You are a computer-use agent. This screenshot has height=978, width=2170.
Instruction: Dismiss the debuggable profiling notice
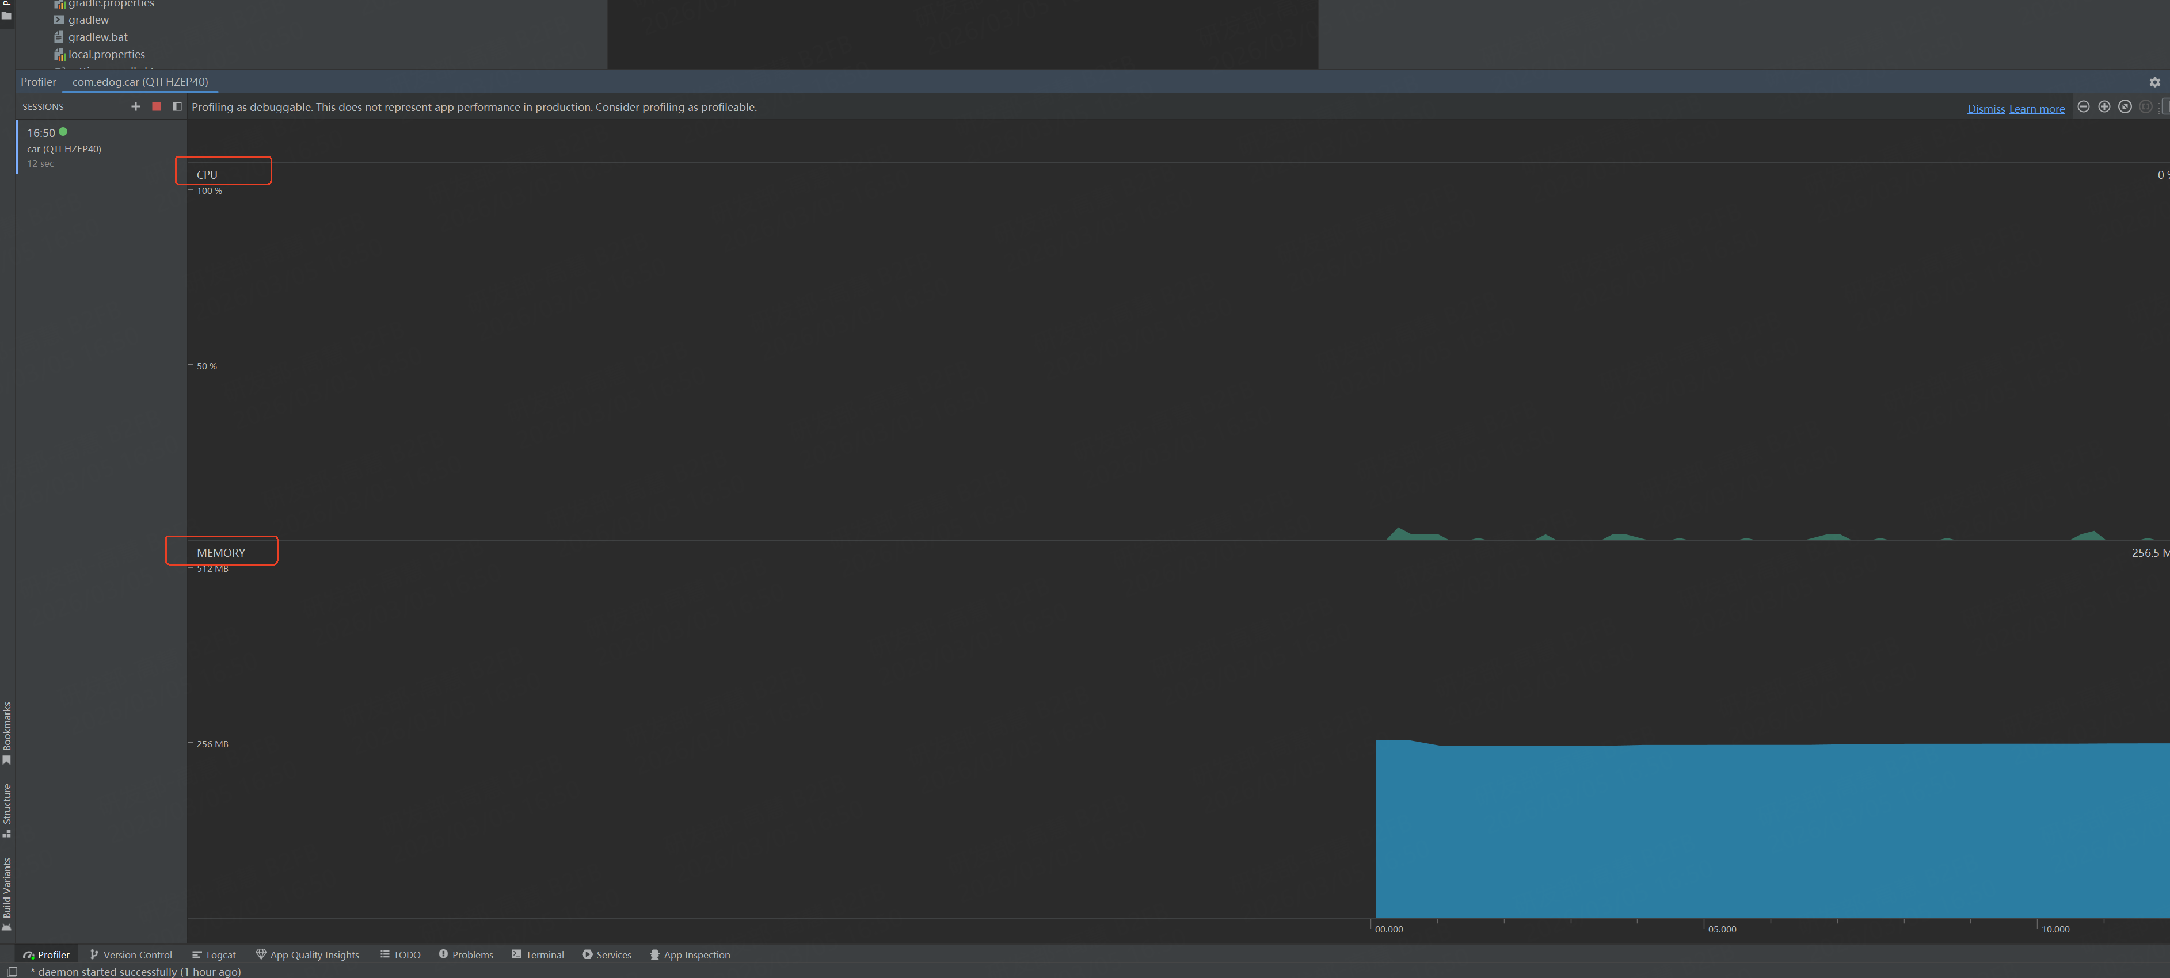(1985, 109)
